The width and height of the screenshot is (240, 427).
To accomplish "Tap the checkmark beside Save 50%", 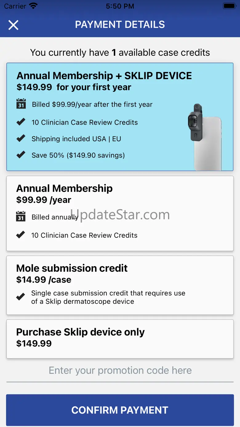I will tap(21, 155).
